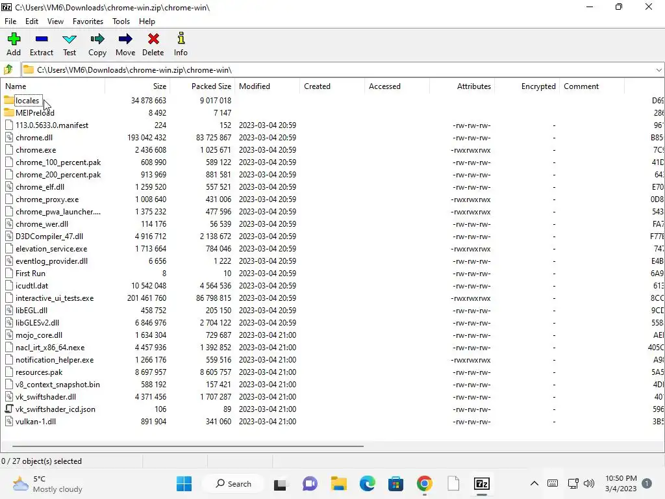
Task: Select the First Run file
Action: [30, 274]
